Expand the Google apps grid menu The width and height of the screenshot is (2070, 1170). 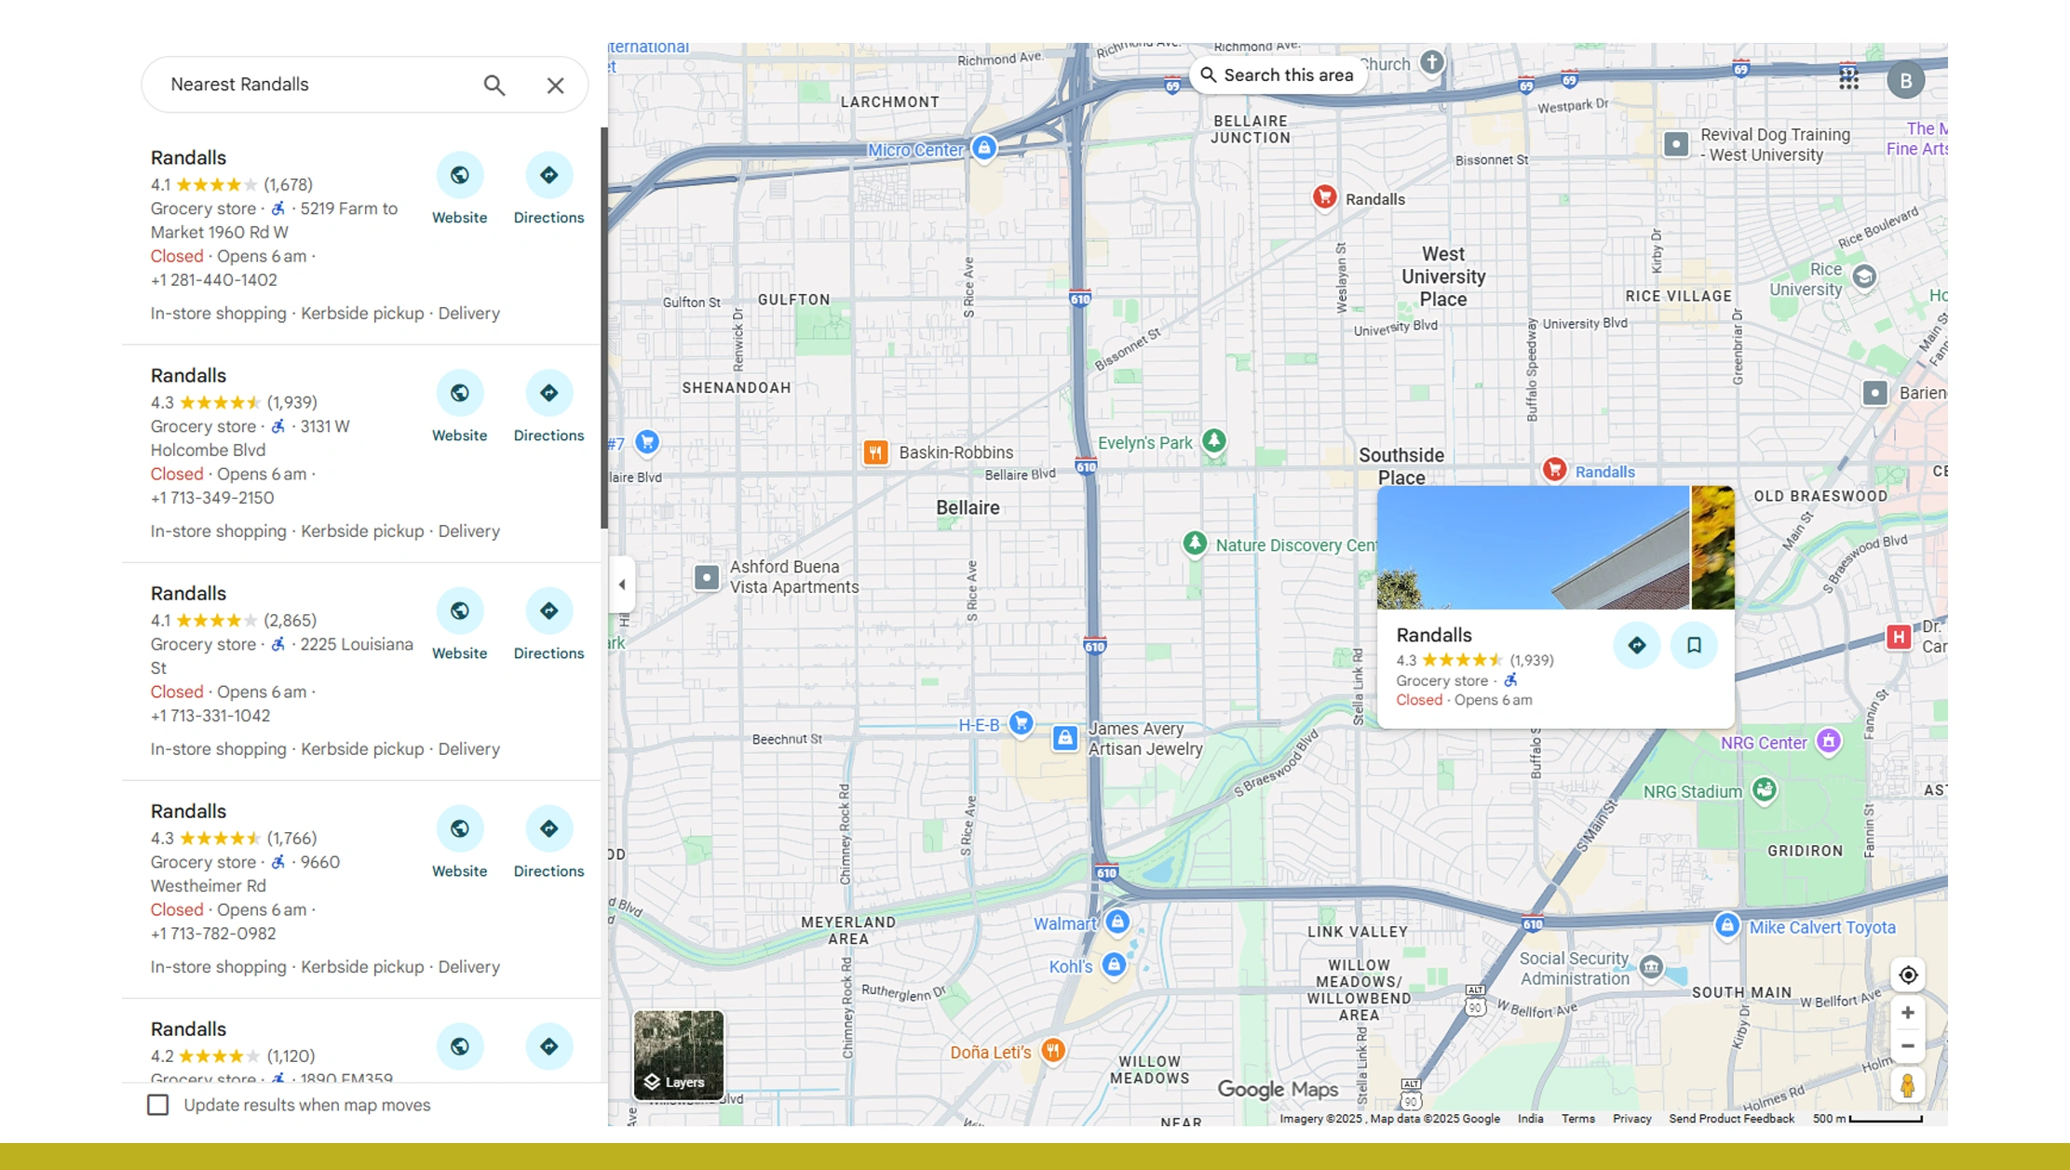tap(1848, 79)
